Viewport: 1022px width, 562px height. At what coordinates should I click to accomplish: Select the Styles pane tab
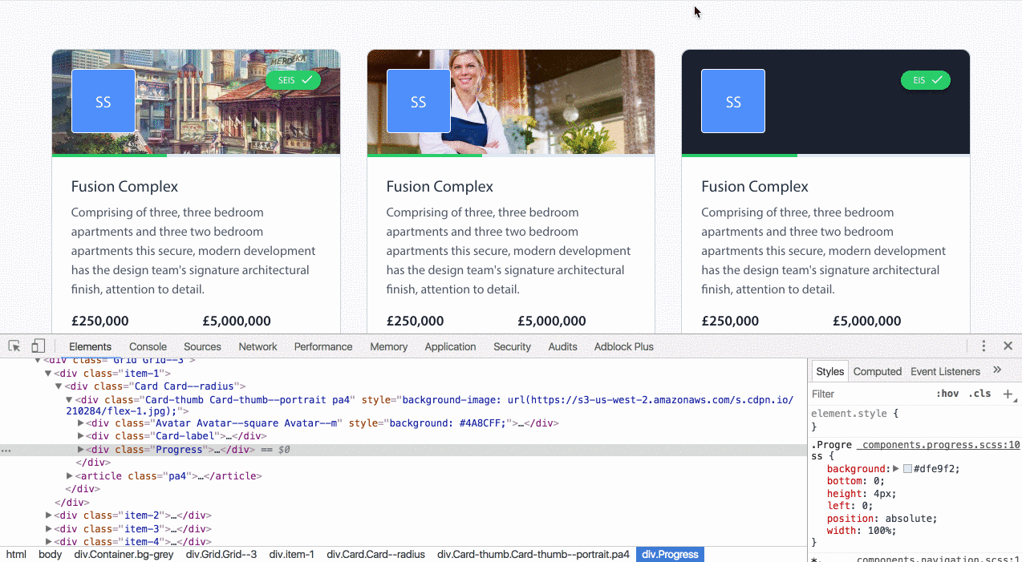click(x=829, y=371)
